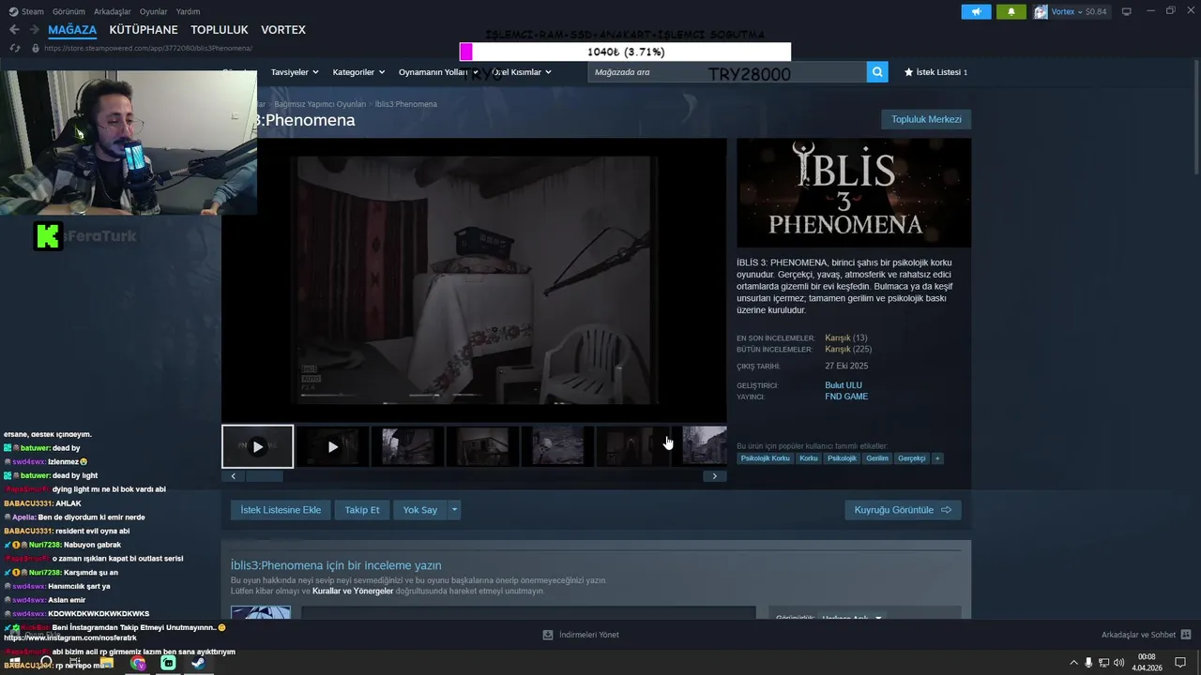Open the green Kick app taskbar icon
Viewport: 1201px width, 675px height.
click(x=168, y=663)
